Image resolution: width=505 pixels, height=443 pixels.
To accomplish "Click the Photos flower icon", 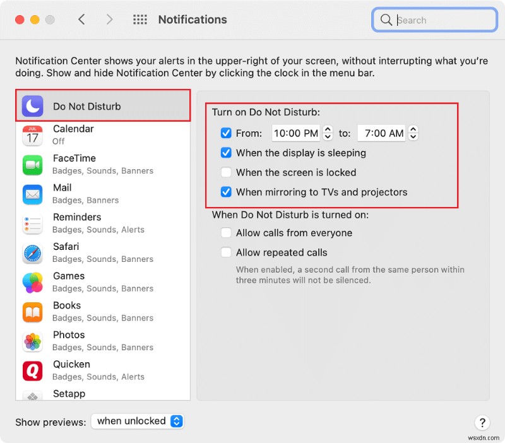I will (x=33, y=341).
